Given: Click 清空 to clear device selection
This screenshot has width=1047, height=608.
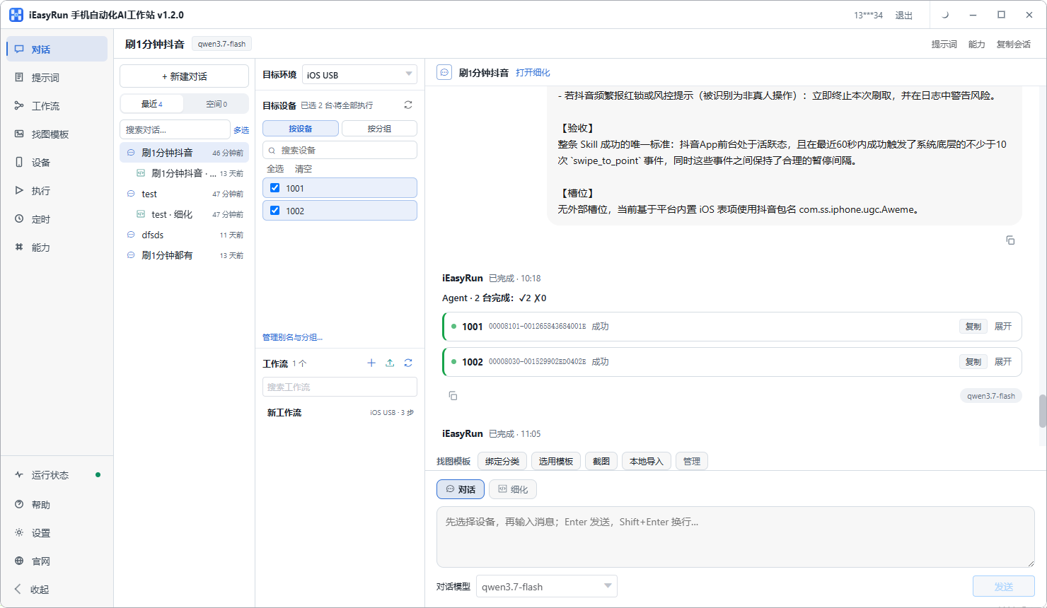Looking at the screenshot, I should [x=303, y=169].
